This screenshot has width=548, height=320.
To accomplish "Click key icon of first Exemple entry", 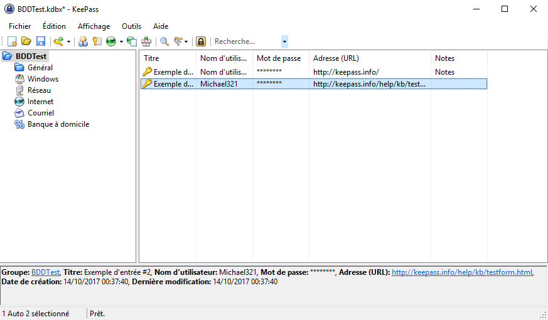I will pyautogui.click(x=147, y=72).
